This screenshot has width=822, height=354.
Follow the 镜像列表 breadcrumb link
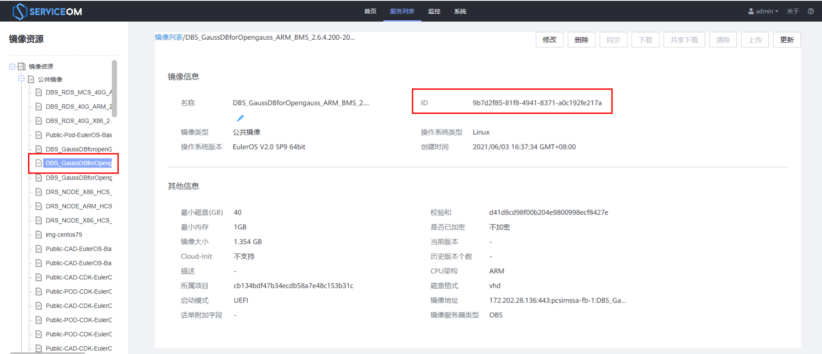coord(169,37)
